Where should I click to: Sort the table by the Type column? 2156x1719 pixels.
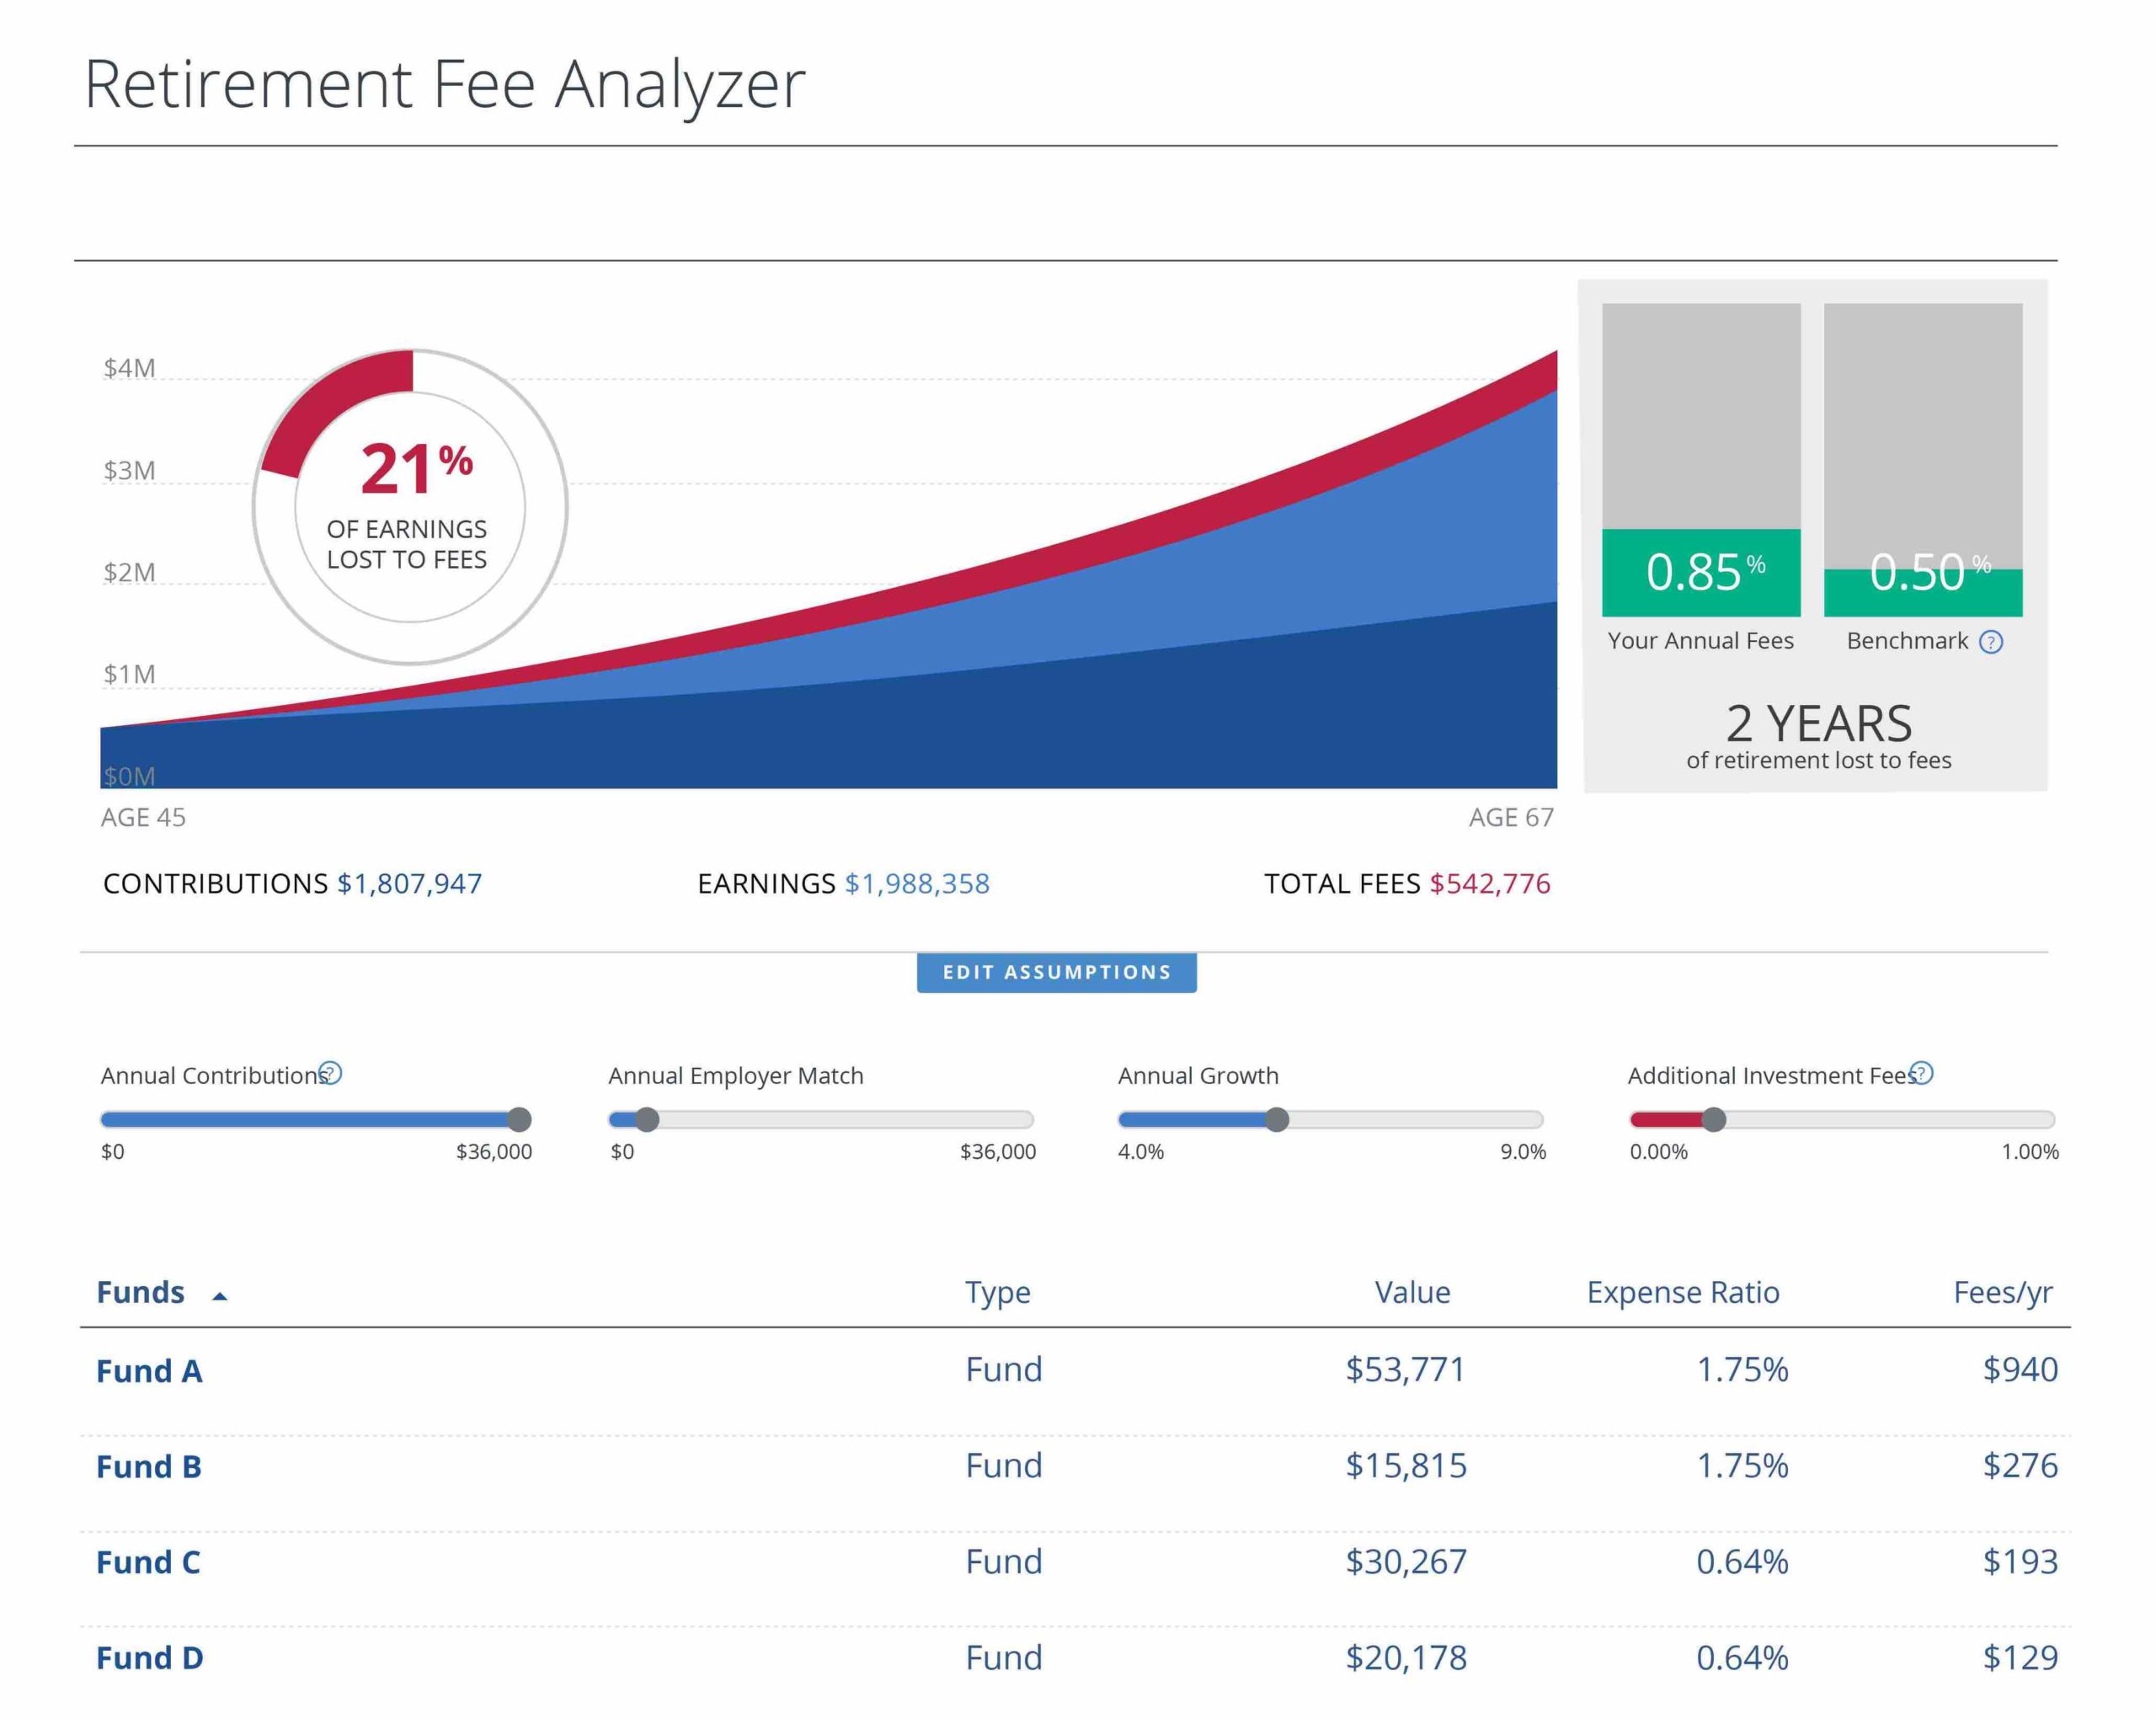coord(997,1293)
